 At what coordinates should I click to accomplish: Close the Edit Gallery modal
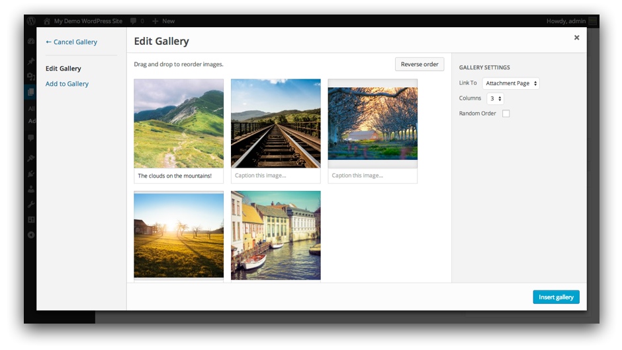576,38
